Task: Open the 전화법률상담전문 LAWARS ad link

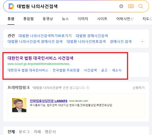Action: coord(48,101)
